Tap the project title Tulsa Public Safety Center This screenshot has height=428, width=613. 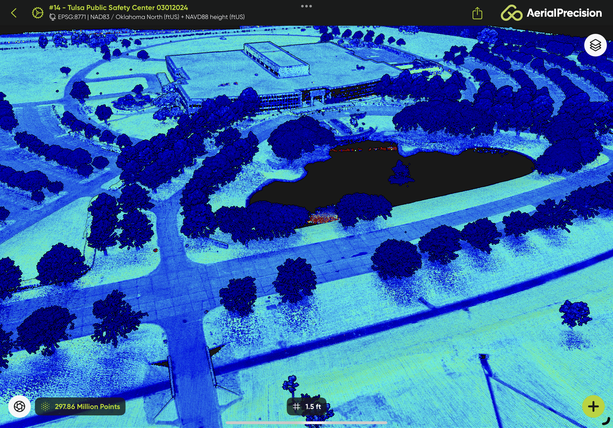(x=119, y=7)
